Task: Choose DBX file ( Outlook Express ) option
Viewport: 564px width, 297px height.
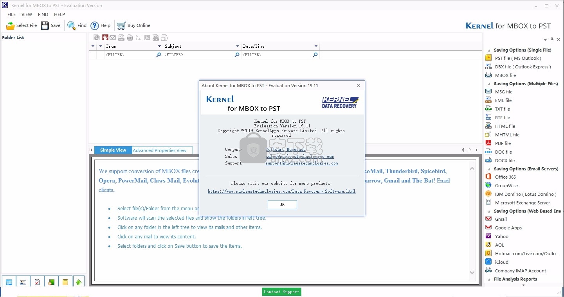Action: tap(523, 67)
